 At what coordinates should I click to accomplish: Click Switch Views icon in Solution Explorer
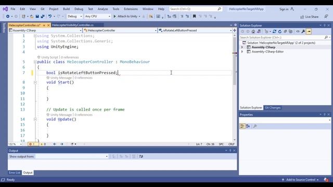[x=259, y=31]
